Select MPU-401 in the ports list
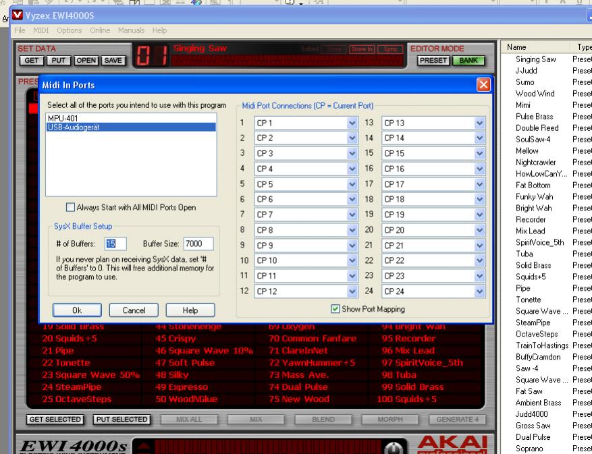 pyautogui.click(x=131, y=118)
